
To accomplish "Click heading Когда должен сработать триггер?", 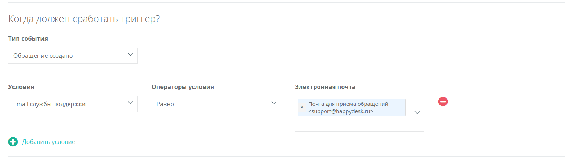I will point(84,19).
